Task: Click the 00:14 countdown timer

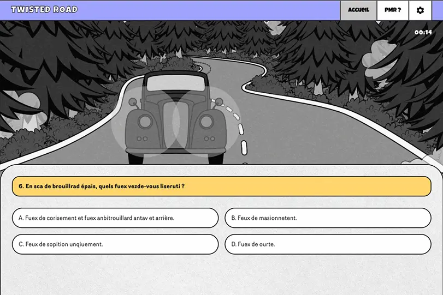Action: 423,32
